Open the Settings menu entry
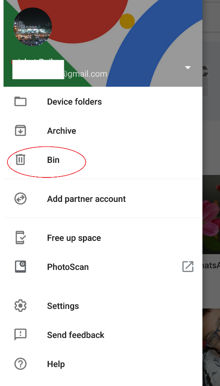 (103, 306)
